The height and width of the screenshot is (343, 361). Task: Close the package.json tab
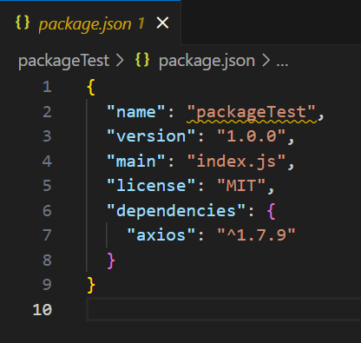162,23
